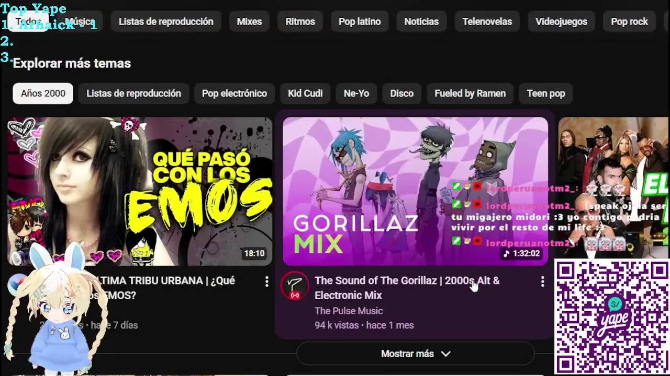Select the Años 2000 topic chip

pyautogui.click(x=43, y=93)
